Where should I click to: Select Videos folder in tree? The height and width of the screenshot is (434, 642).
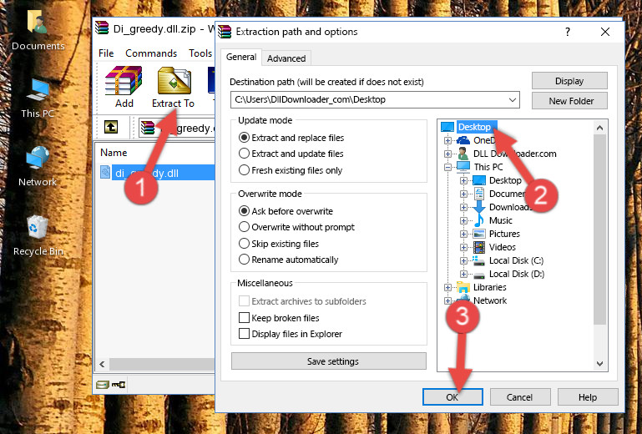(x=502, y=247)
